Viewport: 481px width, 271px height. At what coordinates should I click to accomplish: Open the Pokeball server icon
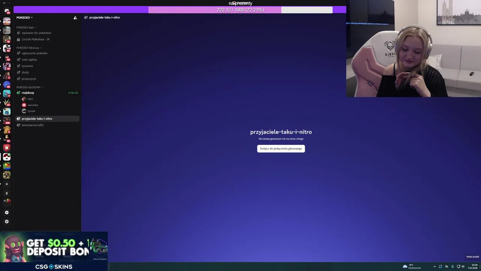7,157
